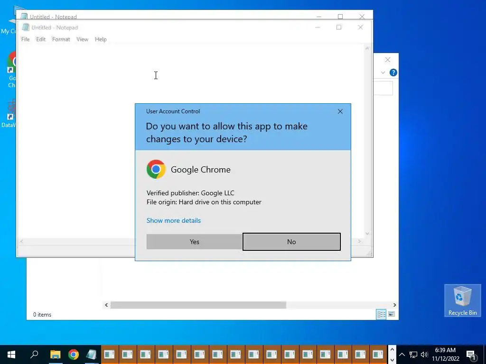Open the volume speaker tray icon
This screenshot has height=364, width=486.
[x=424, y=355]
